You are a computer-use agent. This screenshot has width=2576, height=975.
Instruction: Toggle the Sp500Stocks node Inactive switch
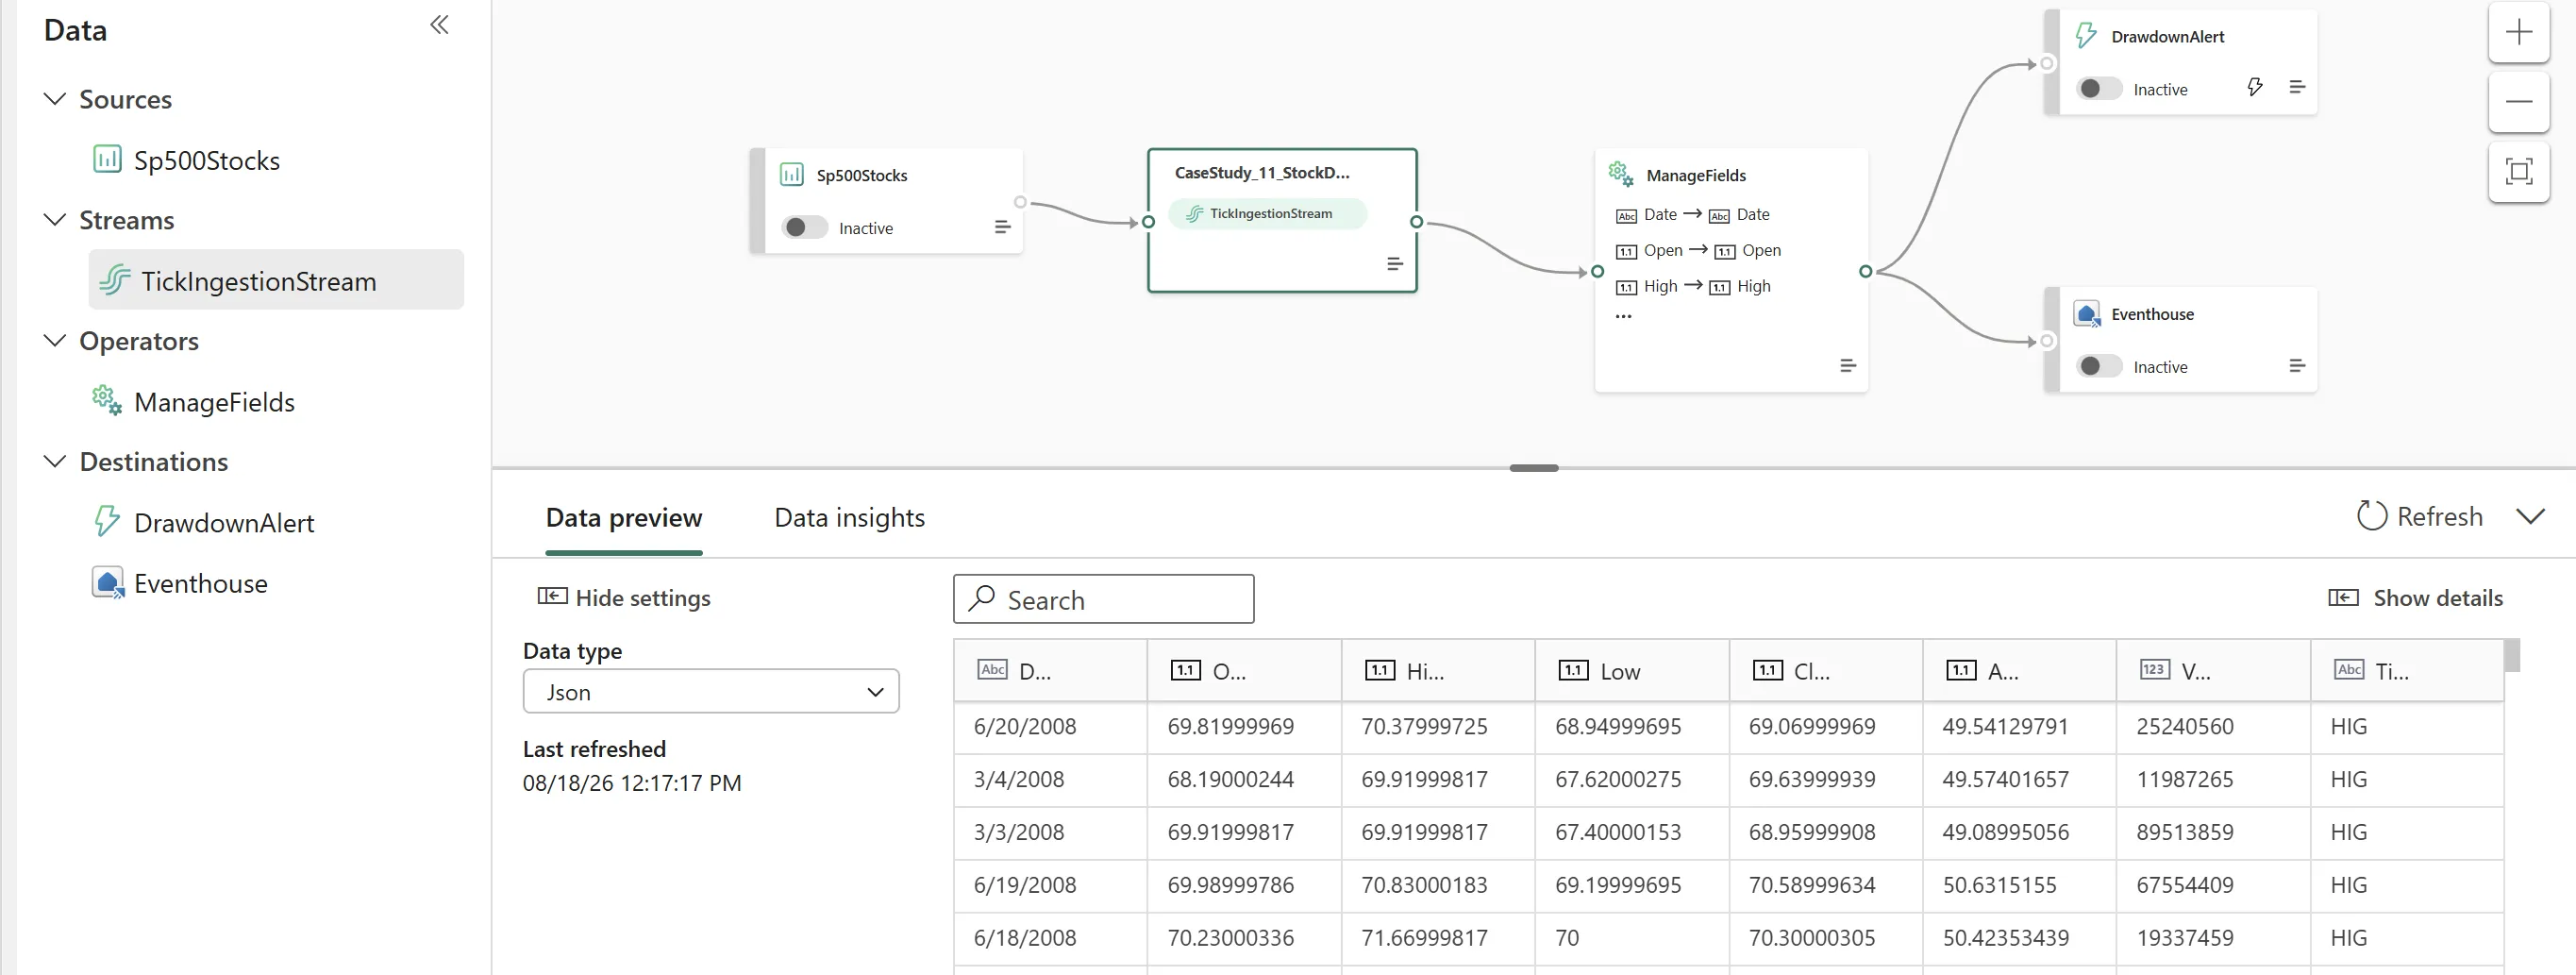[x=804, y=227]
